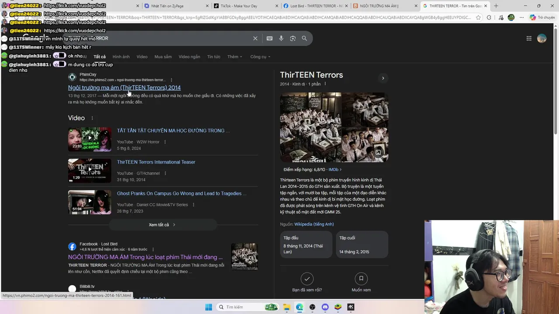The height and width of the screenshot is (314, 559).
Task: Open the Copilot Trò chuyện button
Action: [542, 17]
